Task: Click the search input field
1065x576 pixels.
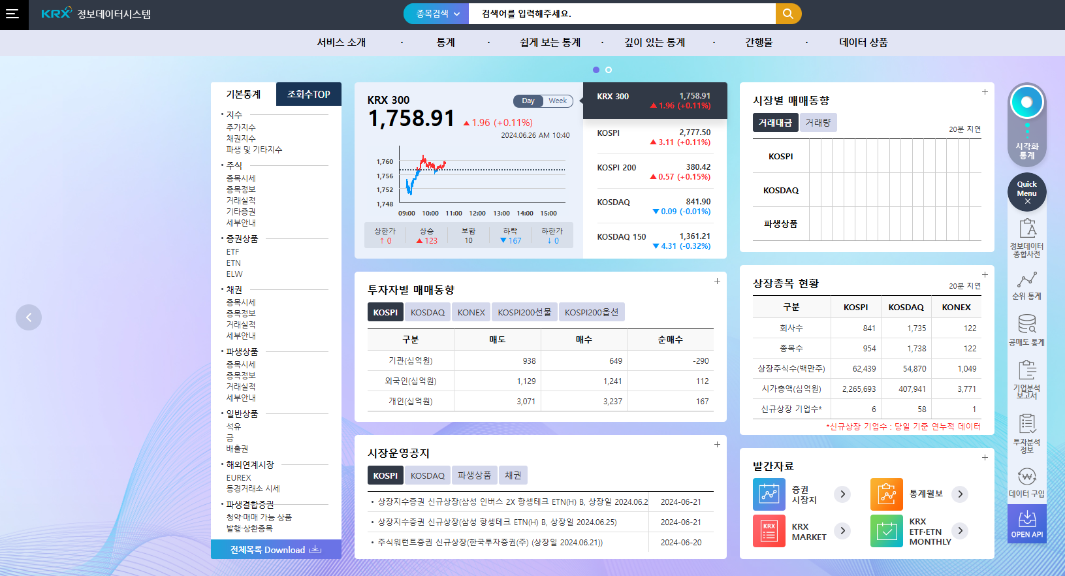Action: [x=622, y=14]
